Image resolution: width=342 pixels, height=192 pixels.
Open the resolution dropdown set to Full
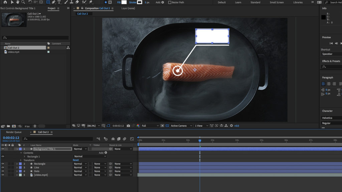tap(150, 126)
